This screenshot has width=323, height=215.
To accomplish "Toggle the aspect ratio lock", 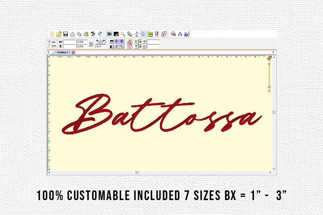I will point(90,44).
